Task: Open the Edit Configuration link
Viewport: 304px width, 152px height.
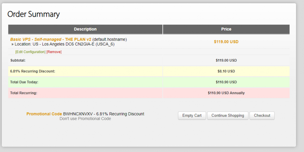Action: pyautogui.click(x=31, y=52)
